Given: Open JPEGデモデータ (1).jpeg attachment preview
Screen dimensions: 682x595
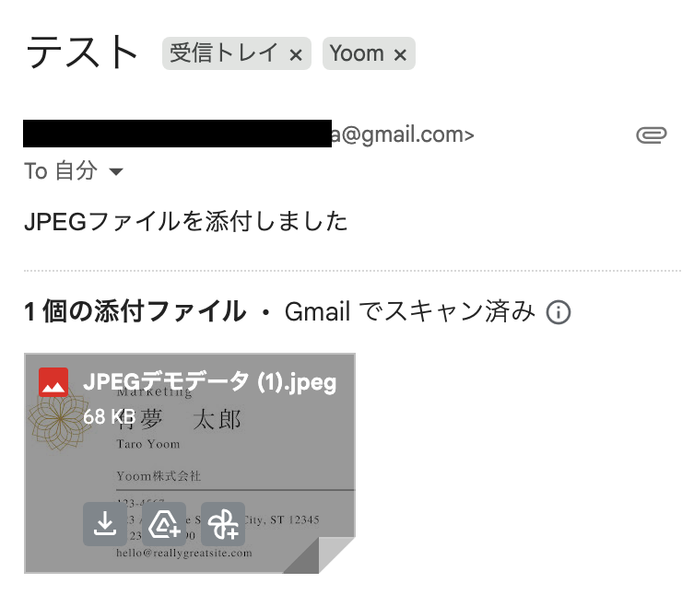Looking at the screenshot, I should (x=190, y=463).
